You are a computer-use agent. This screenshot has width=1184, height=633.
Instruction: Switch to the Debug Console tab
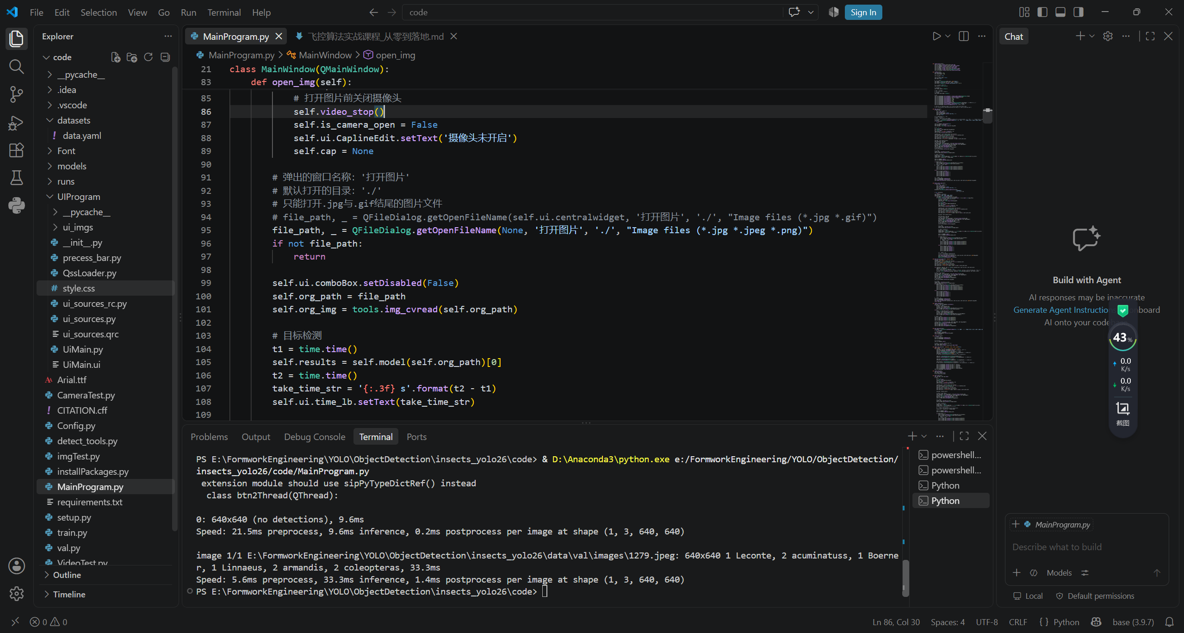click(x=315, y=437)
